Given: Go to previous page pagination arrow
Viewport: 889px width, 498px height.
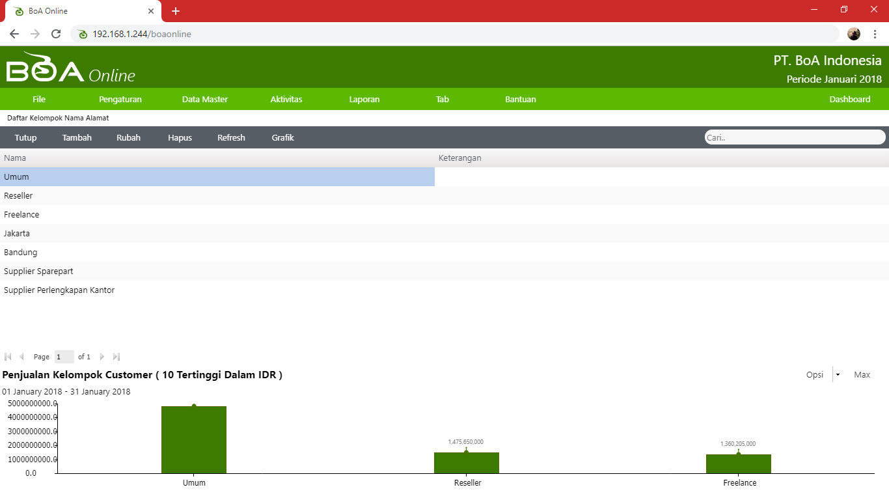Looking at the screenshot, I should point(22,357).
